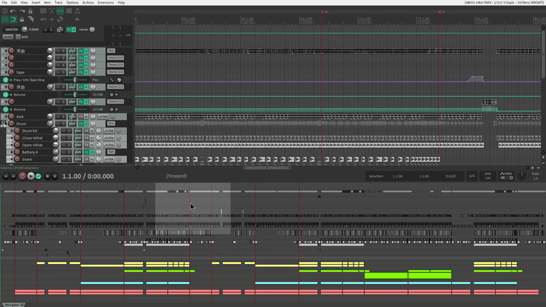Toggle the locking padlock icon
The image size is (546, 307).
pyautogui.click(x=22, y=19)
